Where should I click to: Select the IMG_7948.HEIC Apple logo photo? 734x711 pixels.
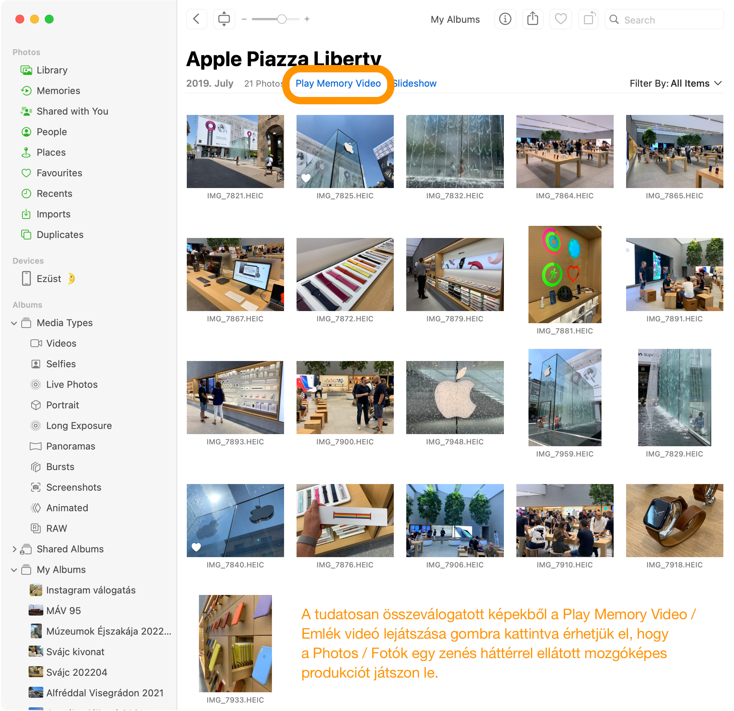[455, 397]
